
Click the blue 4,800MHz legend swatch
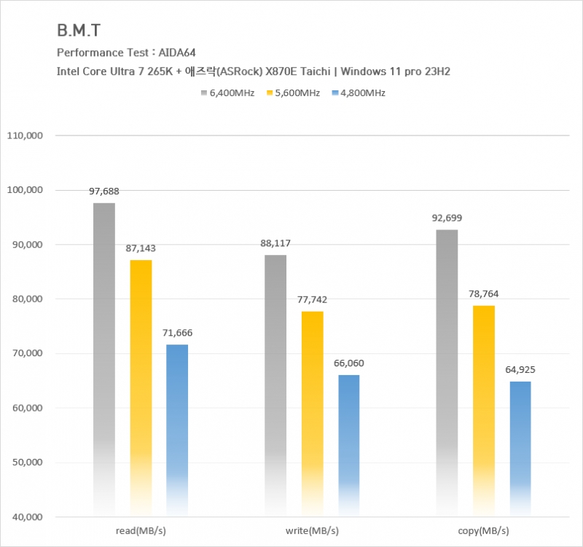[335, 93]
